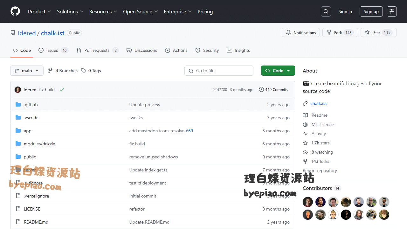Open the 'Update README.md' commit message
This screenshot has height=229, width=407.
coord(149,222)
